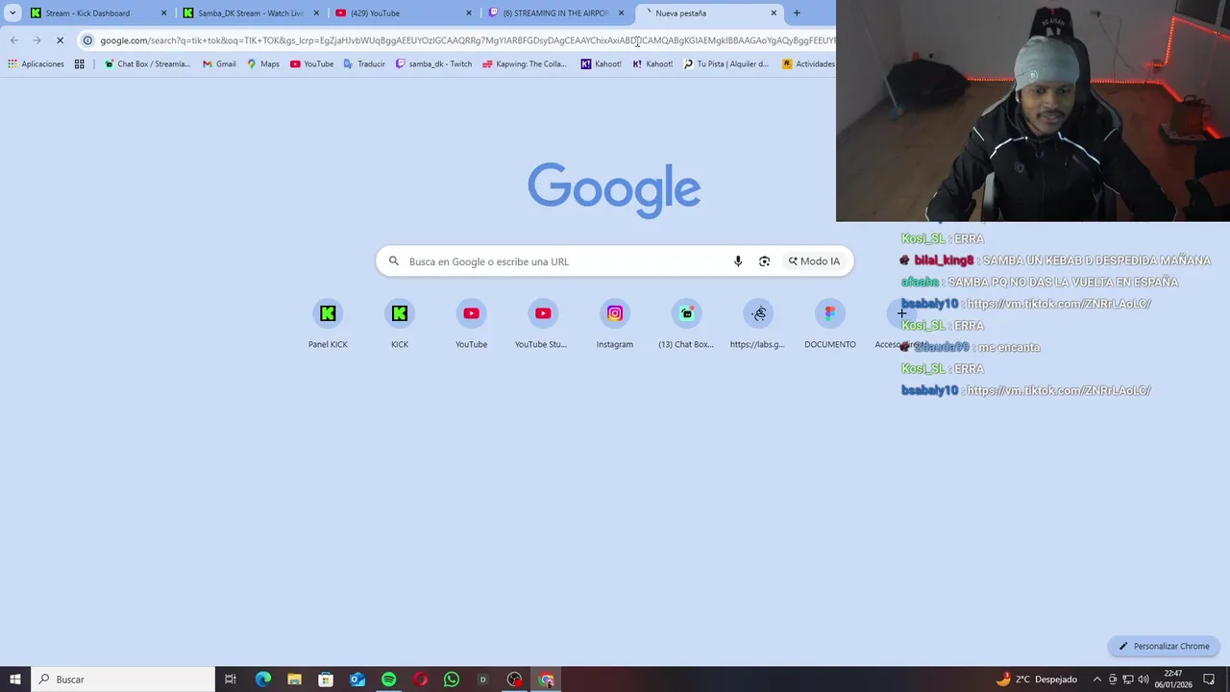Image resolution: width=1230 pixels, height=692 pixels.
Task: Click the address bar URL field
Action: click(467, 40)
